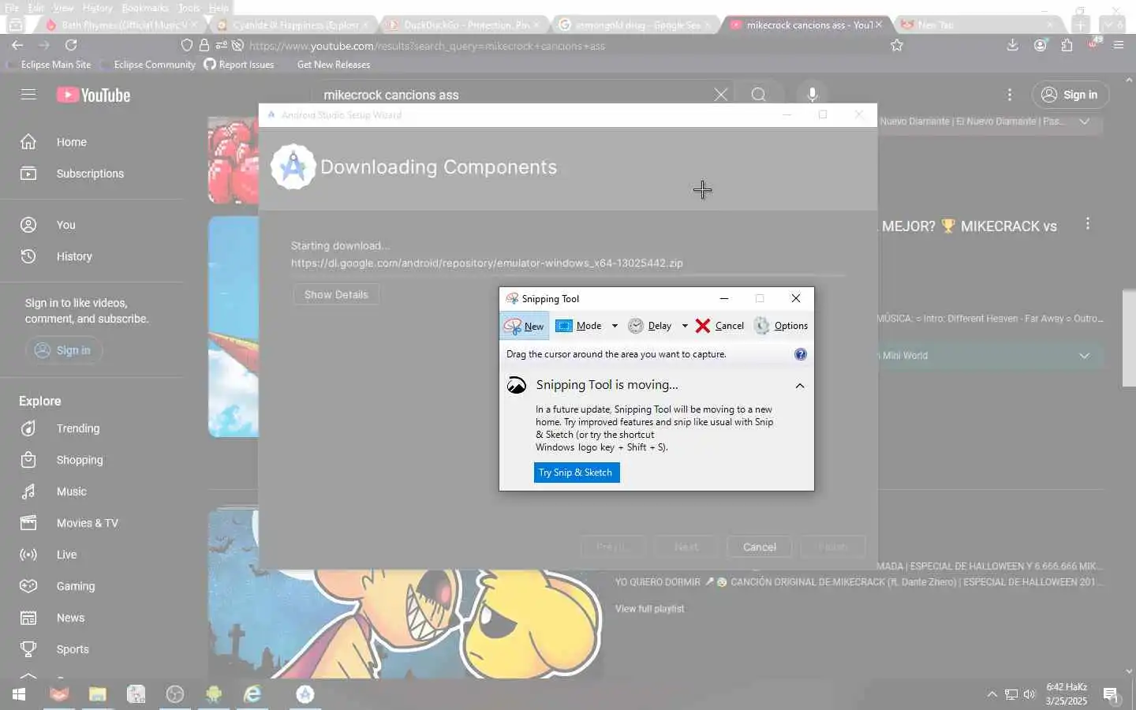Open the Firefox File menu
Image resolution: width=1136 pixels, height=710 pixels.
[x=12, y=8]
